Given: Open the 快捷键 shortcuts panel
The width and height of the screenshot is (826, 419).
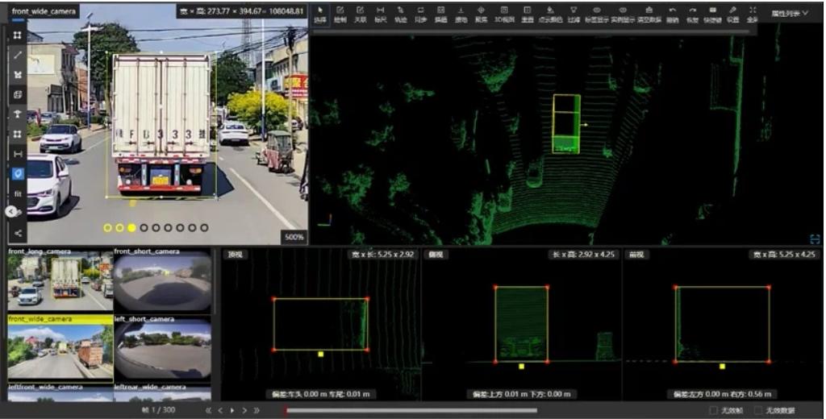Looking at the screenshot, I should click(x=713, y=15).
